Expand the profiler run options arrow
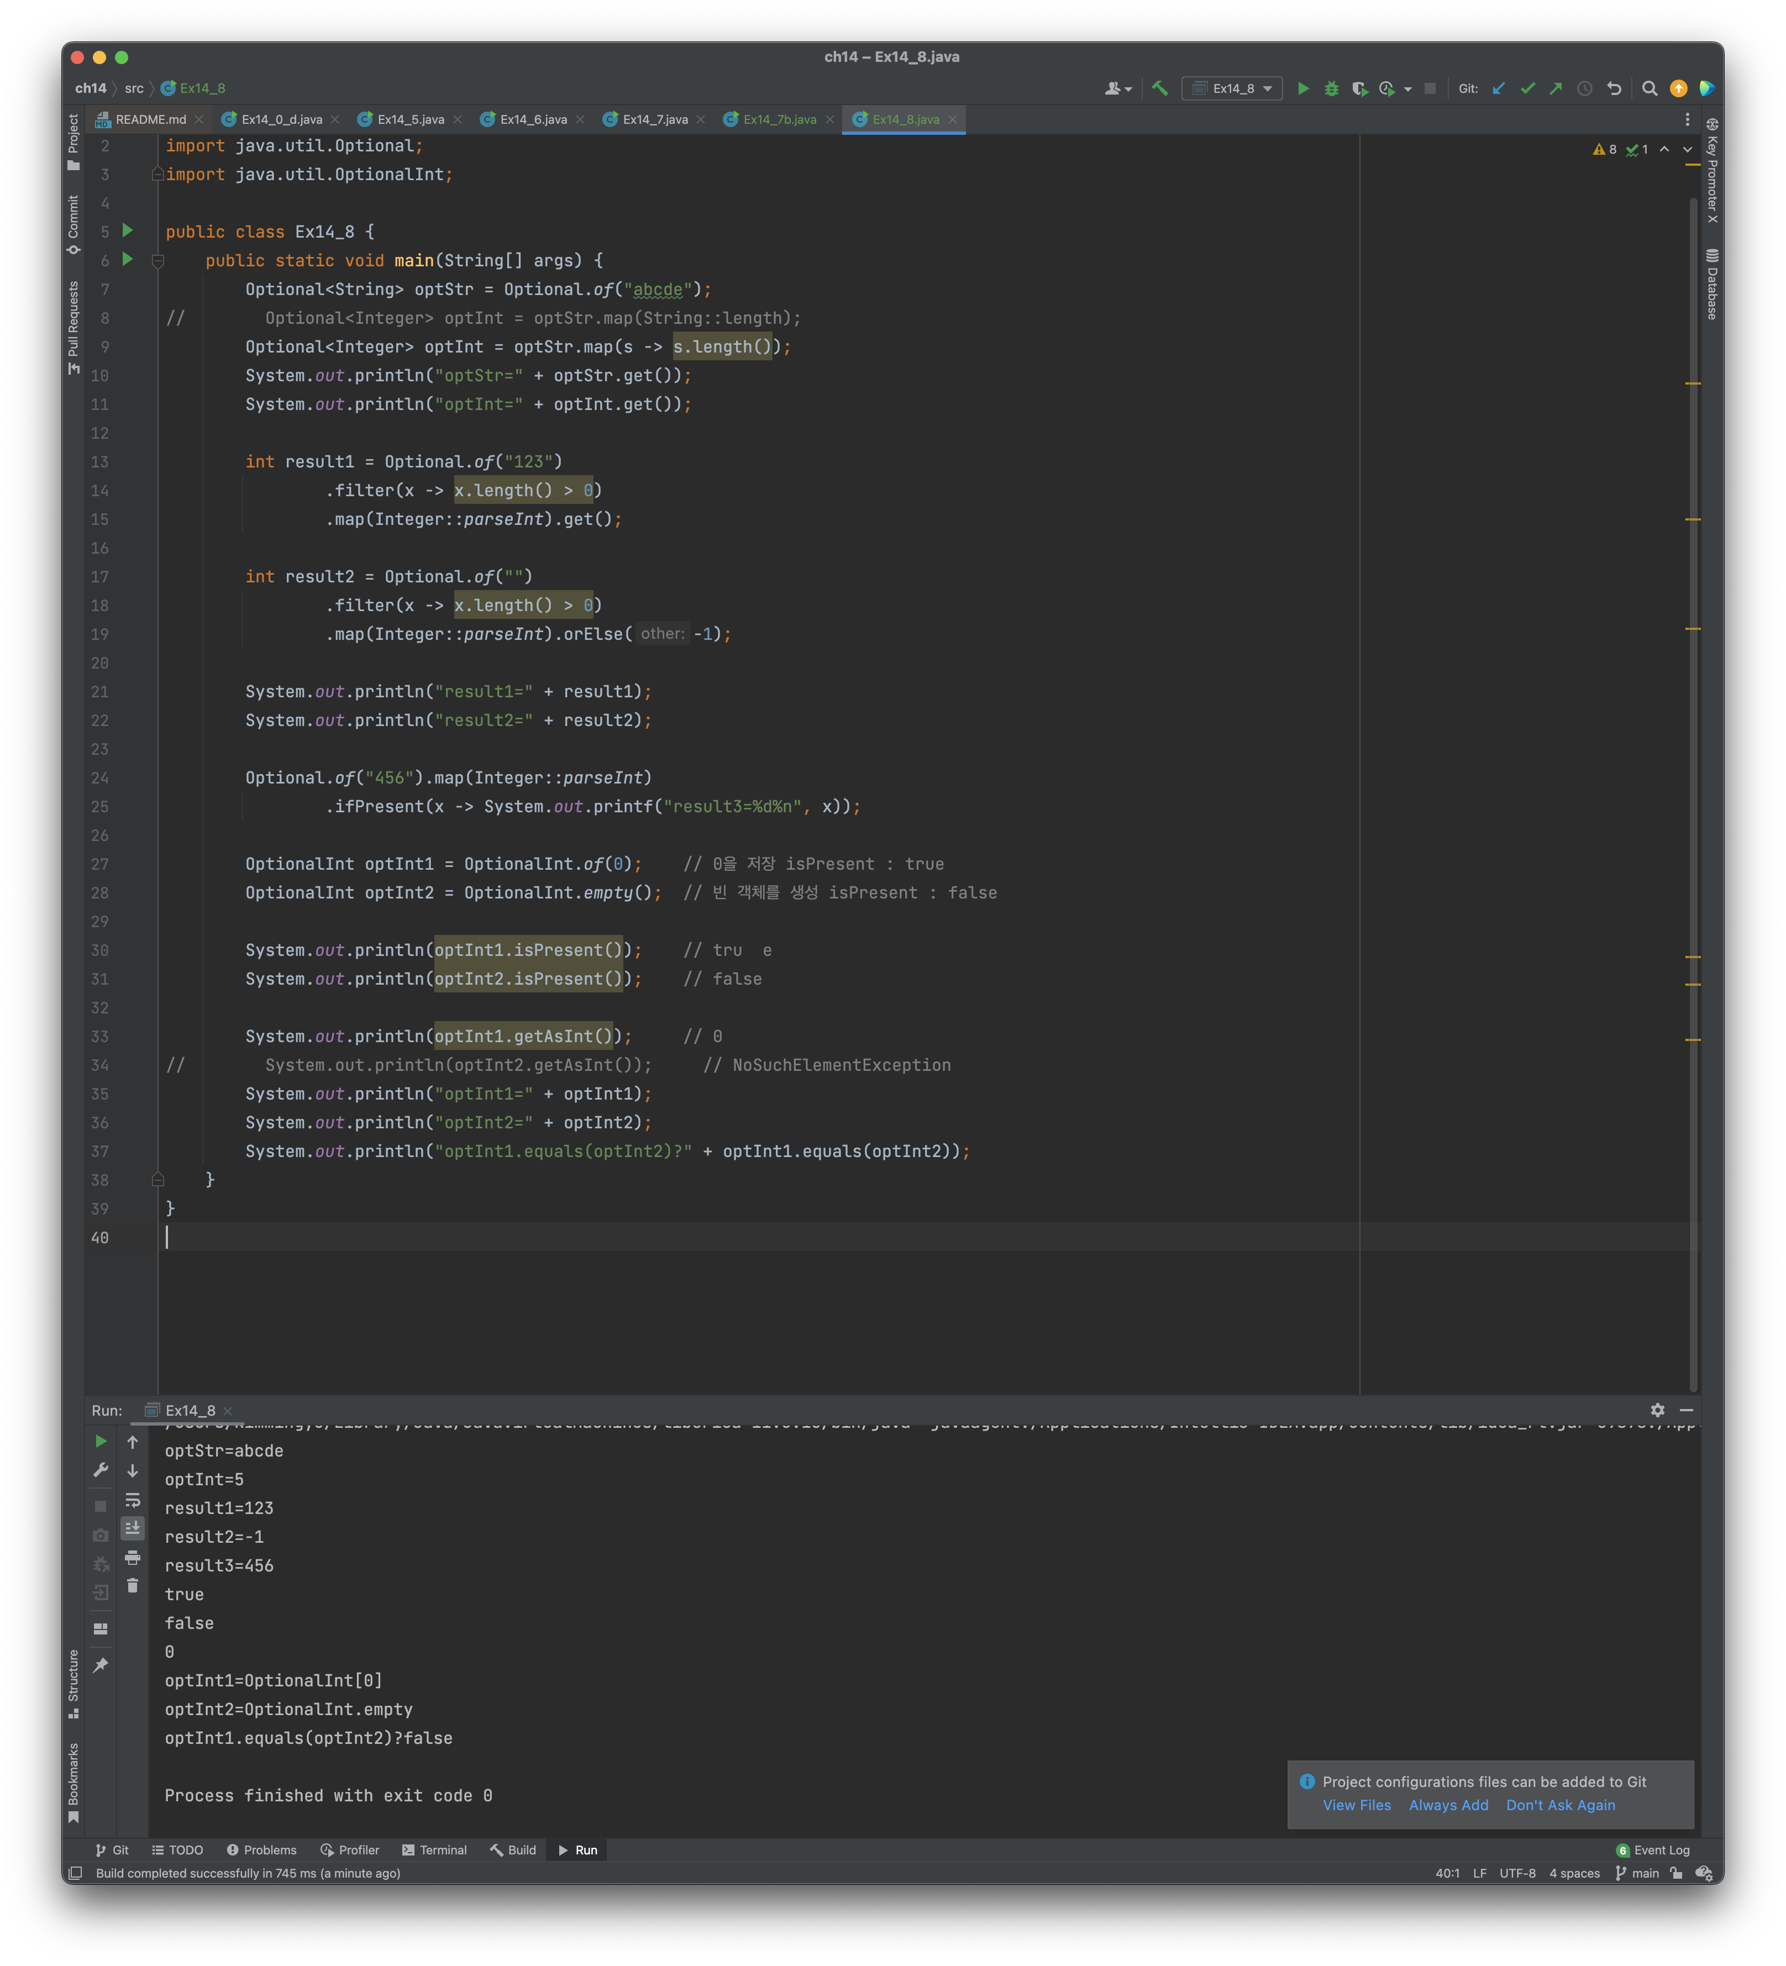Screen dimensions: 1786x1966 (1407, 90)
